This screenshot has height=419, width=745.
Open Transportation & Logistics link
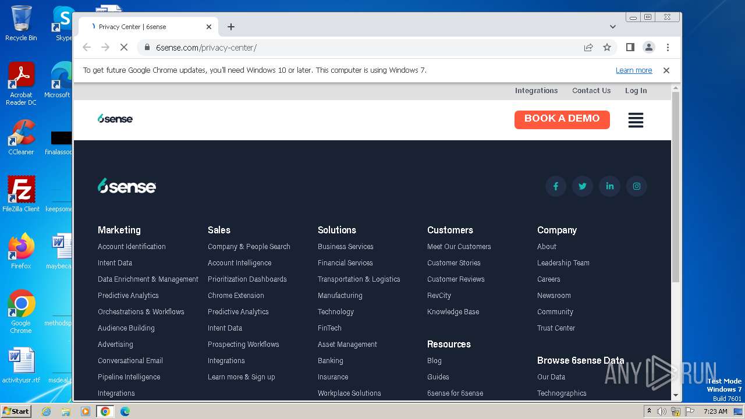(359, 279)
